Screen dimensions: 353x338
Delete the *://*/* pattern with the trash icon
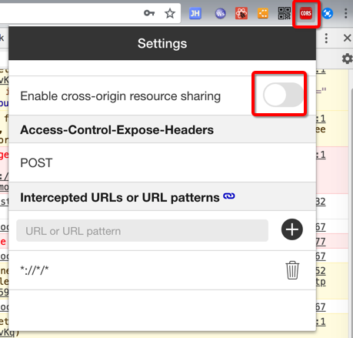click(x=292, y=270)
